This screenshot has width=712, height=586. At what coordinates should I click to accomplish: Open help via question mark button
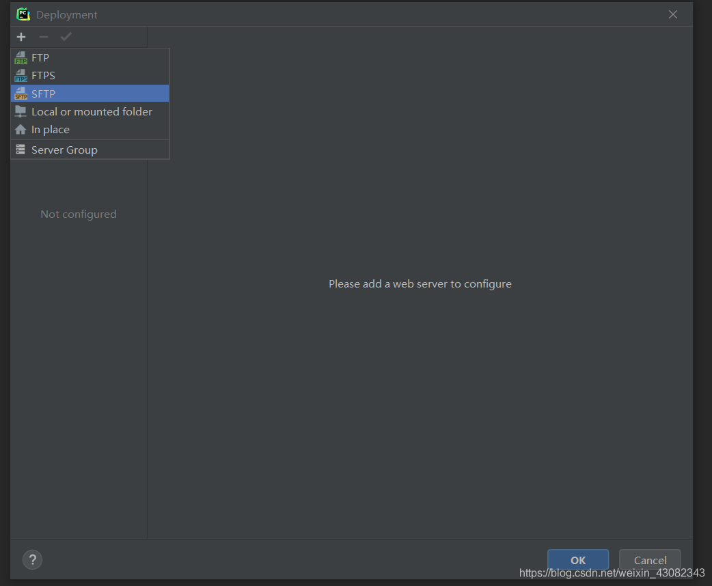pos(32,559)
